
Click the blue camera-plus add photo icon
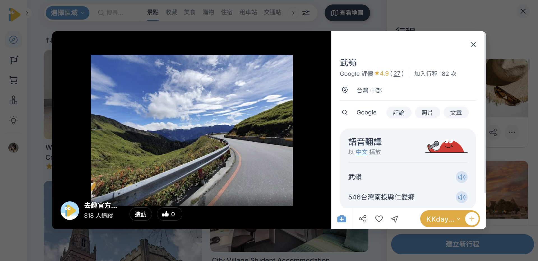(x=342, y=219)
